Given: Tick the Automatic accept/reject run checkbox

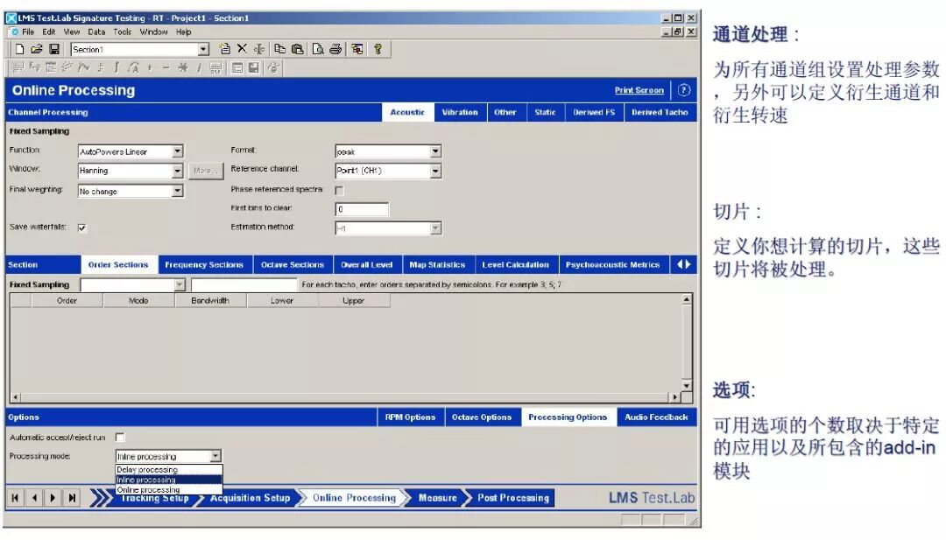Looking at the screenshot, I should 120,437.
